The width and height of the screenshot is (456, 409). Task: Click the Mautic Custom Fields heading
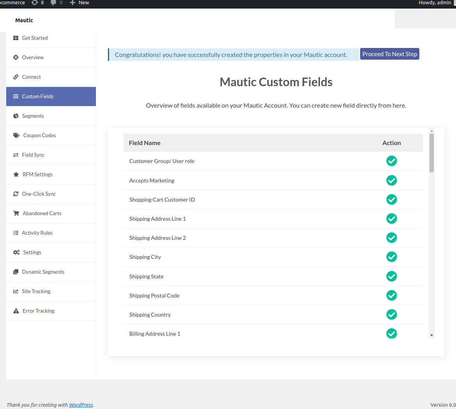[276, 82]
